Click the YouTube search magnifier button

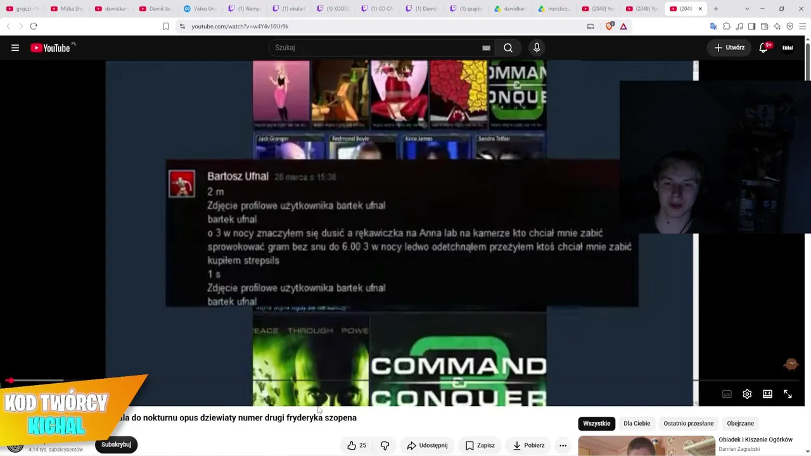[x=508, y=47]
